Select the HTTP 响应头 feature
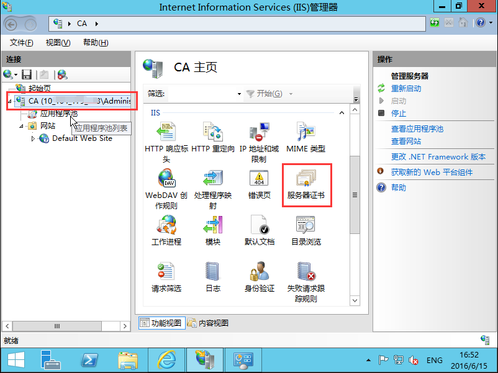The width and height of the screenshot is (498, 373). (x=166, y=135)
